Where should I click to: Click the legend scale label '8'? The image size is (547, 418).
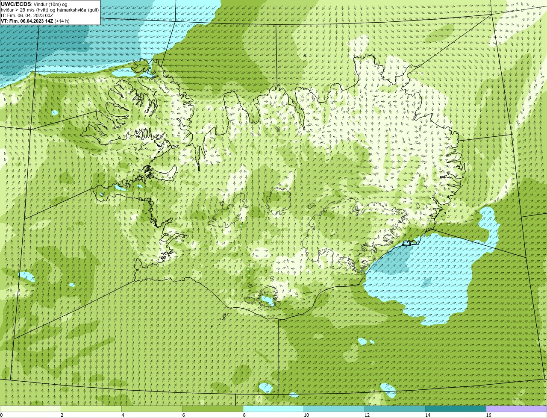244,415
